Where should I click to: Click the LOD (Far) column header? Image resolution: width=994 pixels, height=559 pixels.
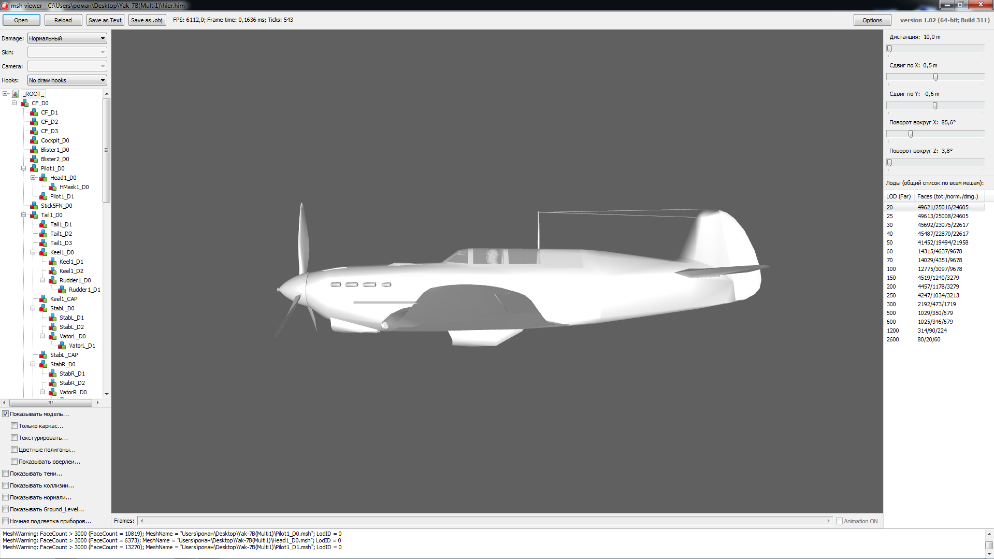899,196
